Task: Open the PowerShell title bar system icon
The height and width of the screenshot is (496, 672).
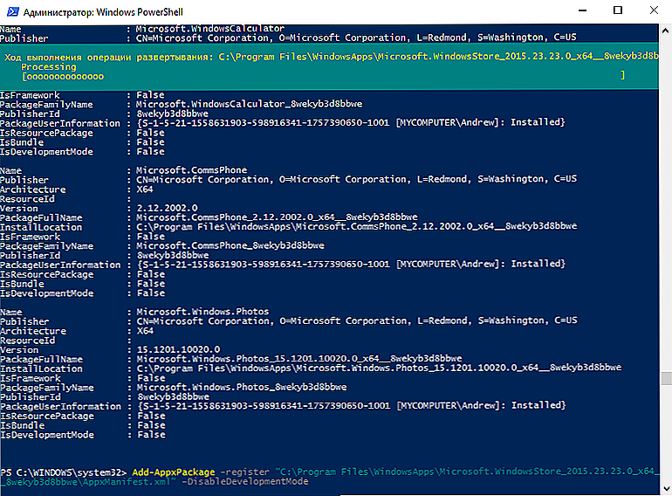Action: pos(13,11)
